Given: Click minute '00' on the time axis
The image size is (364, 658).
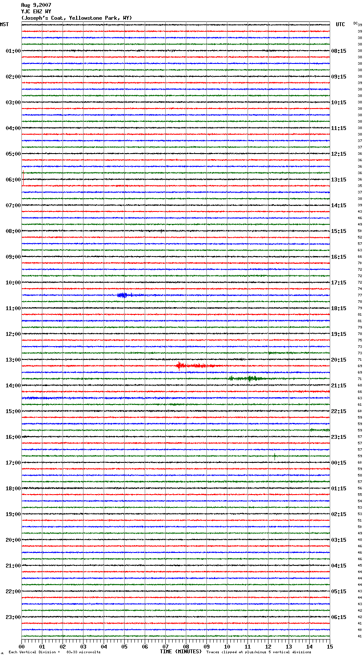Looking at the screenshot, I should [21, 646].
